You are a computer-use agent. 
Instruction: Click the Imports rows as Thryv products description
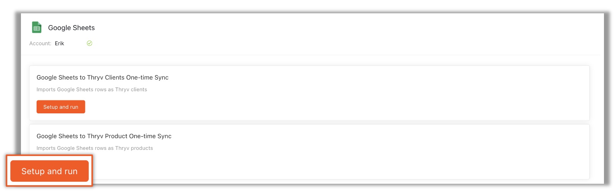[95, 148]
